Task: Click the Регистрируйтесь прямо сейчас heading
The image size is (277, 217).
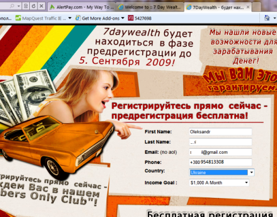Action: click(x=189, y=111)
